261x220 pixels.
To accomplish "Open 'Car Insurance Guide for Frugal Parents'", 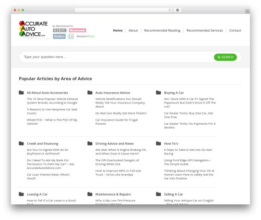I will tap(116, 122).
